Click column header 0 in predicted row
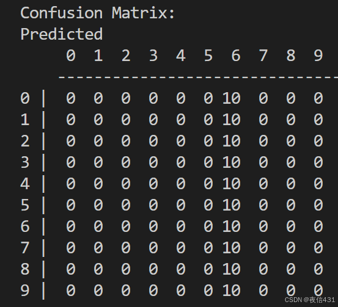The height and width of the screenshot is (307, 338). coord(71,56)
